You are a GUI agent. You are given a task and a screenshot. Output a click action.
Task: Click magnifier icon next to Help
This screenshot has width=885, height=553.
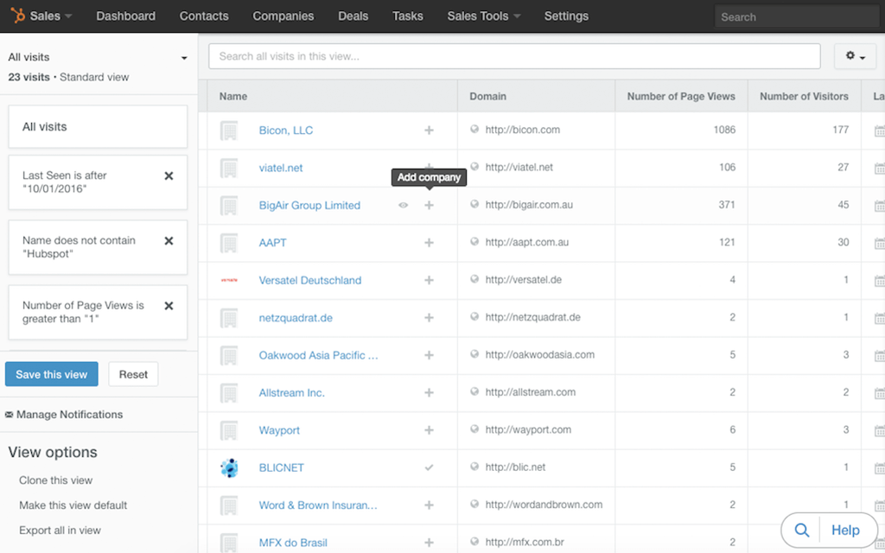coord(802,530)
